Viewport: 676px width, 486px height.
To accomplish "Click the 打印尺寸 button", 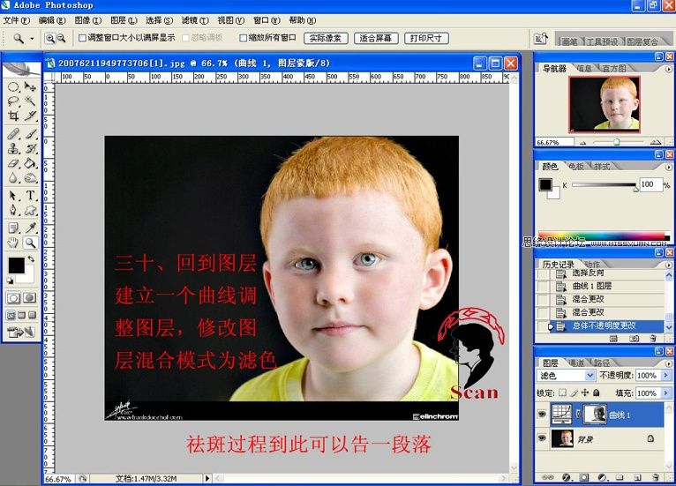I will click(426, 38).
